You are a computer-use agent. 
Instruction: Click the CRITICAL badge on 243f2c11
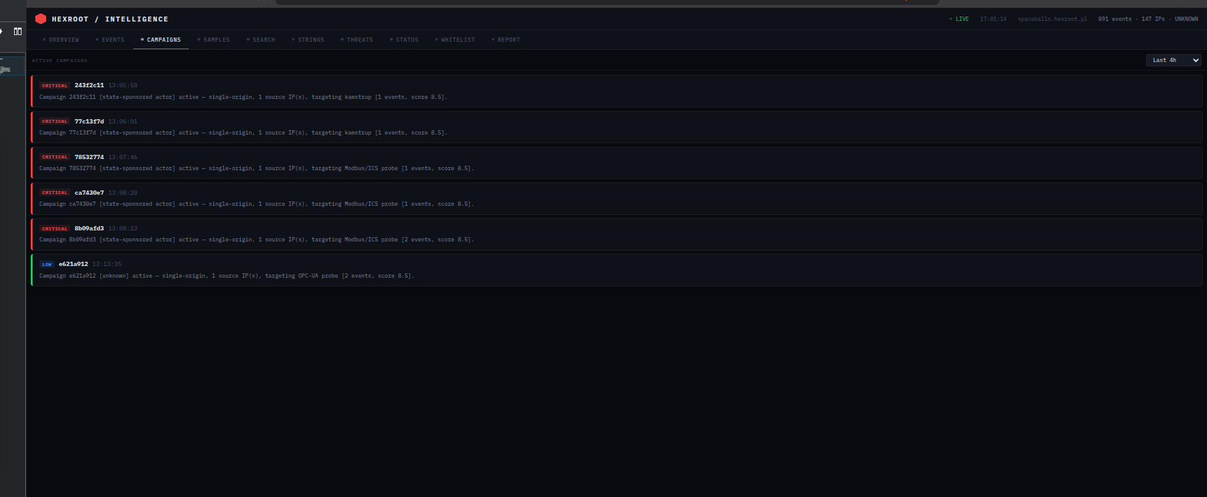click(55, 85)
